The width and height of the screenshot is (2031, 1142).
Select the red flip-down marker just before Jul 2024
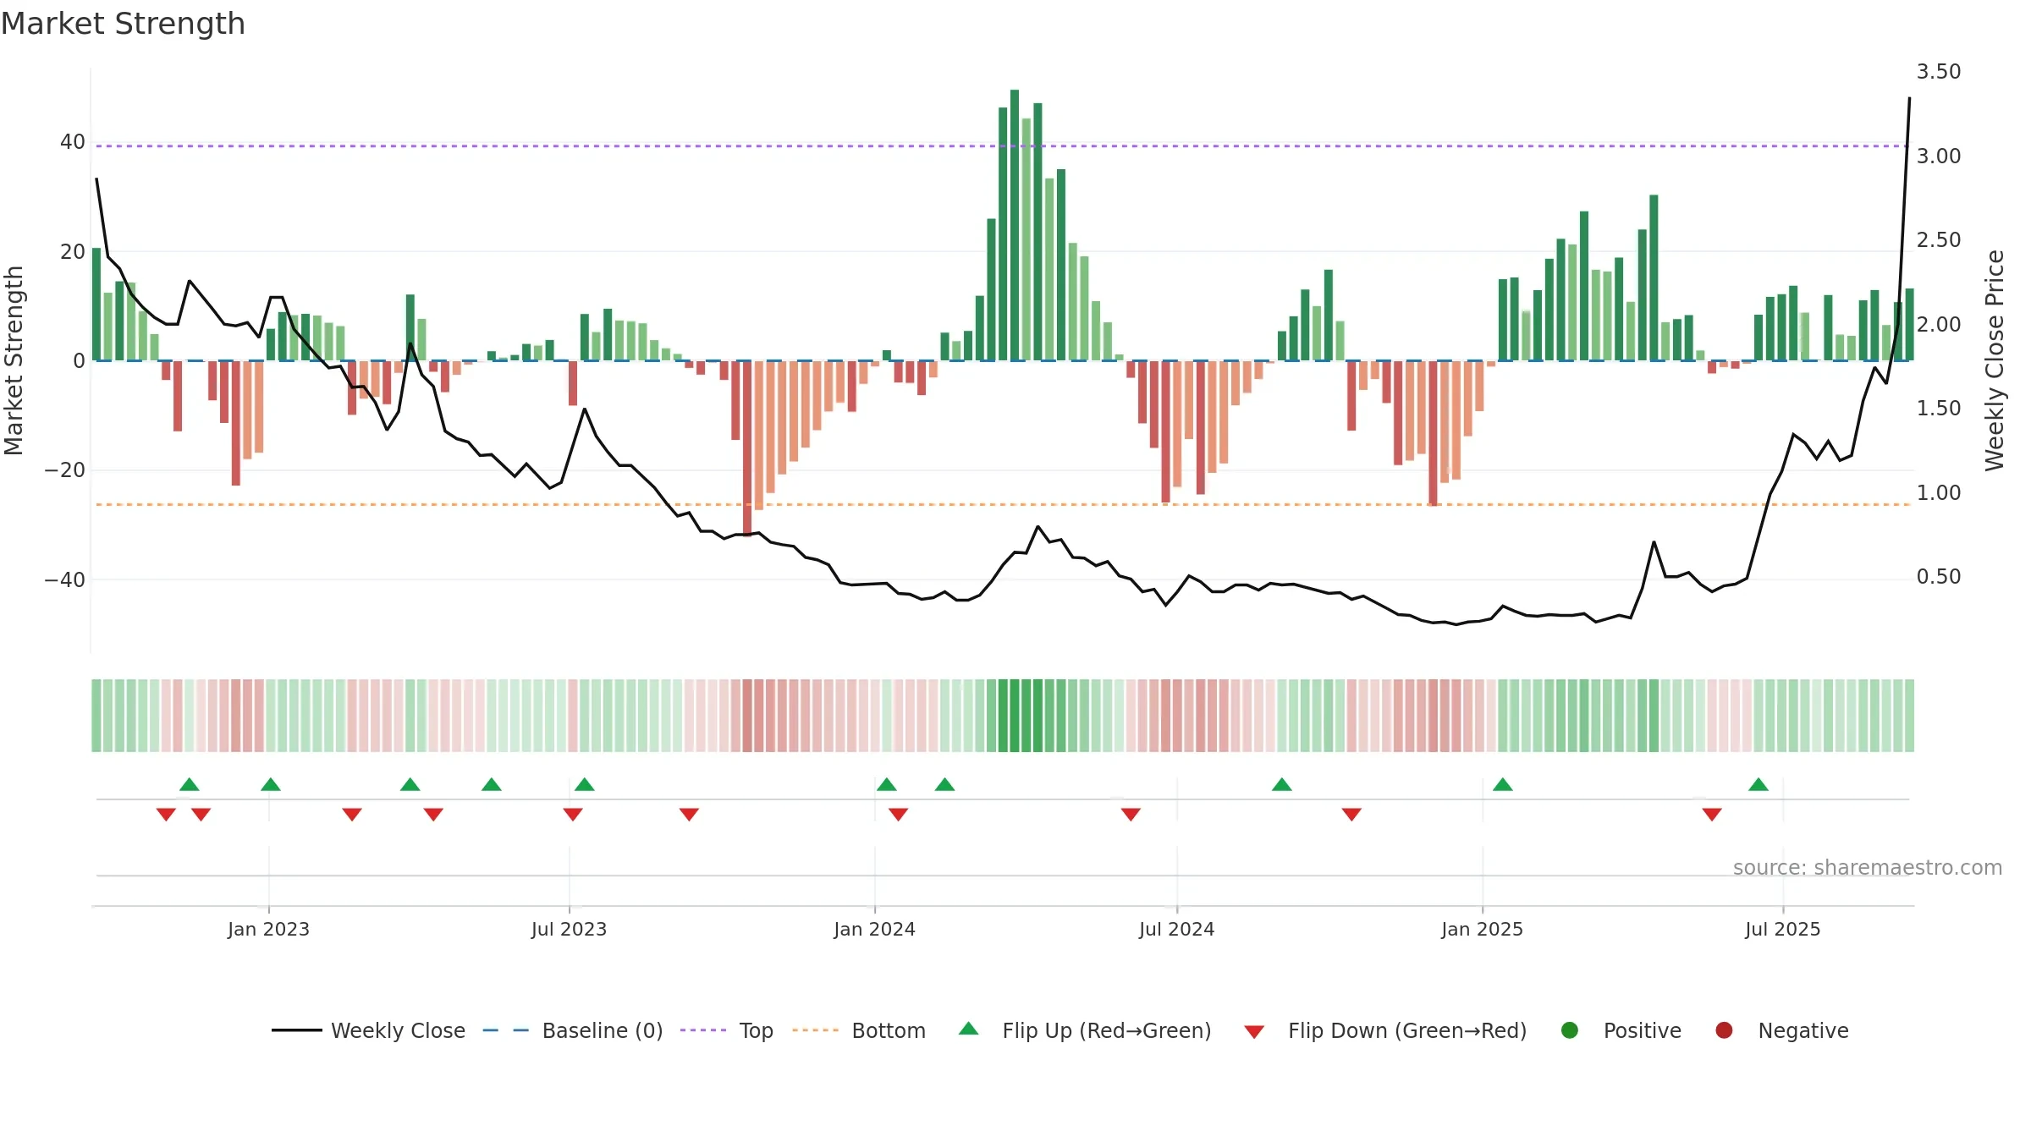(x=1131, y=815)
